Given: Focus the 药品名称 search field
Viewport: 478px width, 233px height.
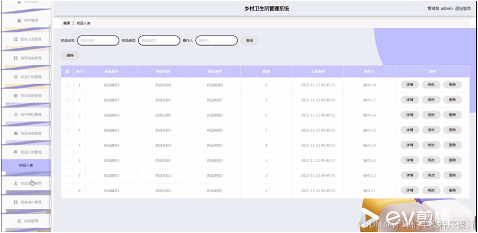Looking at the screenshot, I should coord(98,41).
